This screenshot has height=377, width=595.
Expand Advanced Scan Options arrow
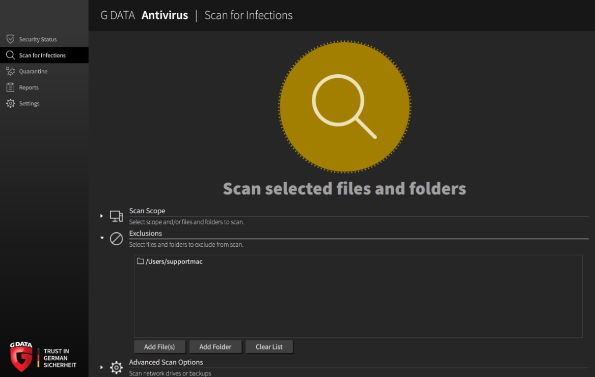click(102, 367)
